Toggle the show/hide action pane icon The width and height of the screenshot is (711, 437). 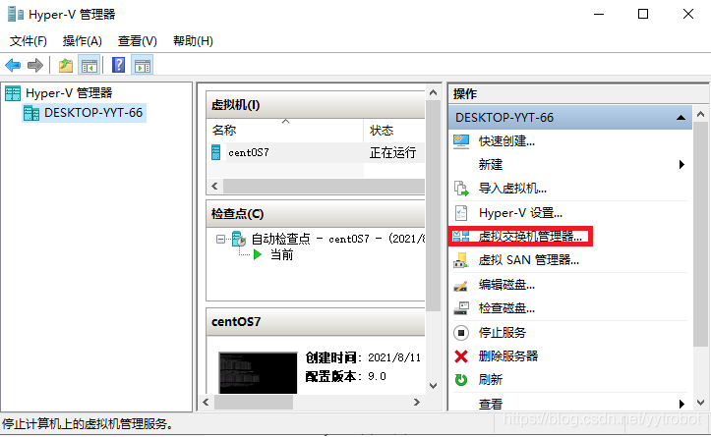[x=143, y=65]
